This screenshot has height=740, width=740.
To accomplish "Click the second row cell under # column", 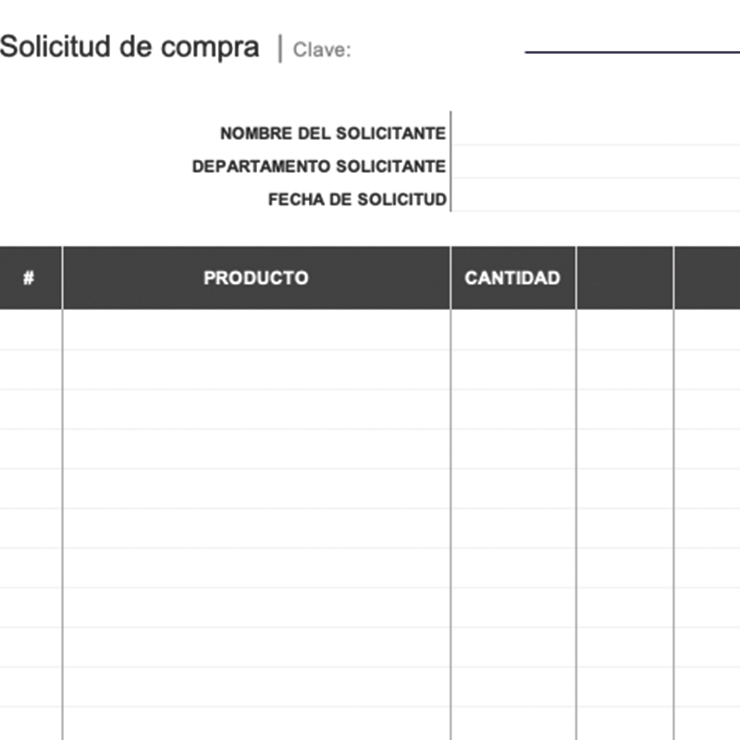I will pyautogui.click(x=29, y=370).
